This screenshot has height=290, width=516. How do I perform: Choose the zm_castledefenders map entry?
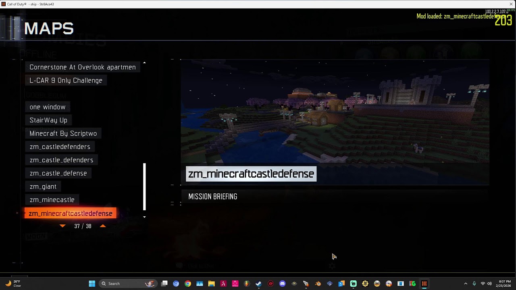tap(60, 147)
